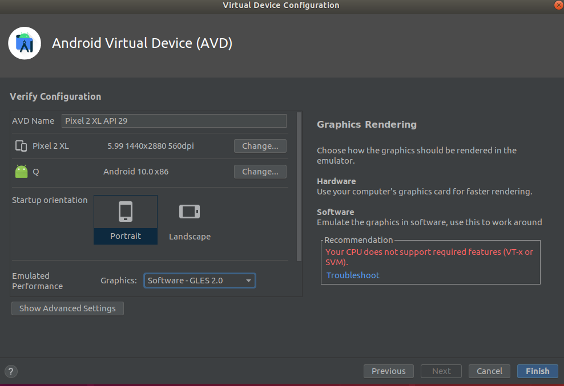Viewport: 564px width, 386px height.
Task: Click the configuration panel vertical scrollbar
Action: point(299,186)
